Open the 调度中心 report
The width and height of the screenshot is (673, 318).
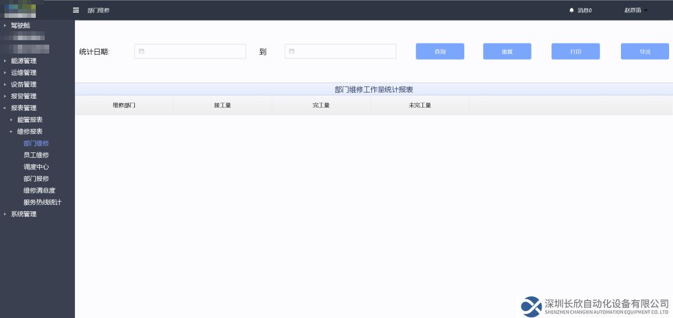[36, 167]
